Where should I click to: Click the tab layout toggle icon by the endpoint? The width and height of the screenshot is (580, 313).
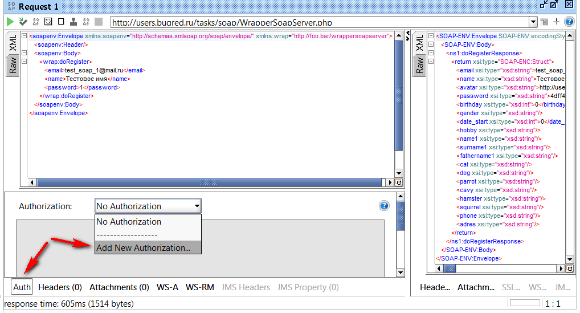coord(544,22)
